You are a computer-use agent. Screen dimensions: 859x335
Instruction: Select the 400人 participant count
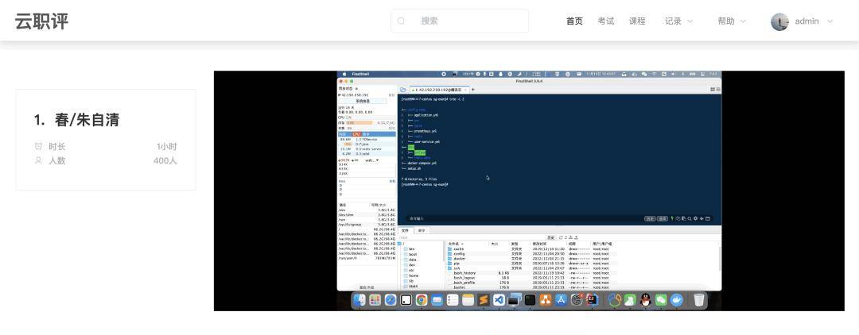tap(165, 160)
